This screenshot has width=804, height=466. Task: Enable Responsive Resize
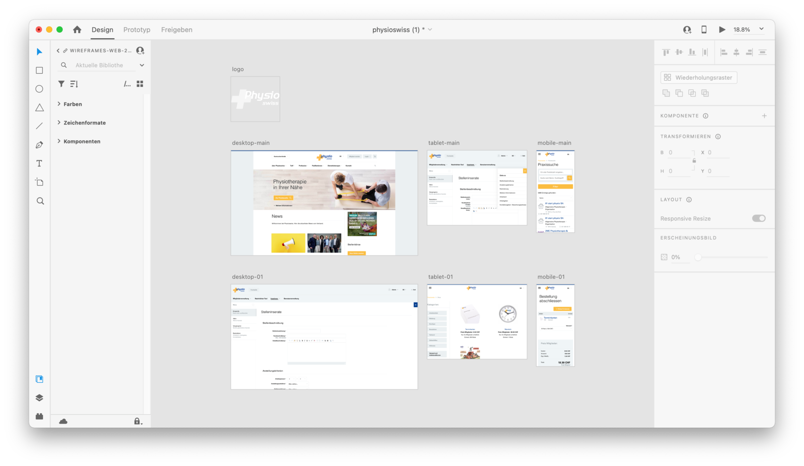[x=759, y=218]
